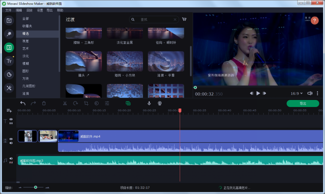Screen dimensions: 325x194
Task: Select the 淡化至全黑 transition thumbnail
Action: [x=125, y=33]
